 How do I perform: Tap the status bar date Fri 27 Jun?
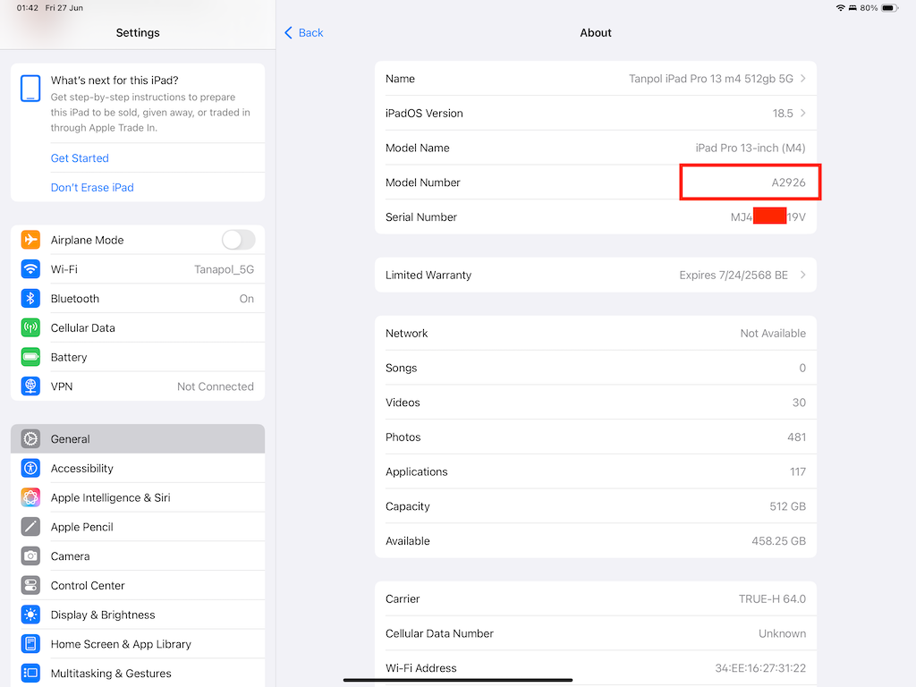pos(64,7)
